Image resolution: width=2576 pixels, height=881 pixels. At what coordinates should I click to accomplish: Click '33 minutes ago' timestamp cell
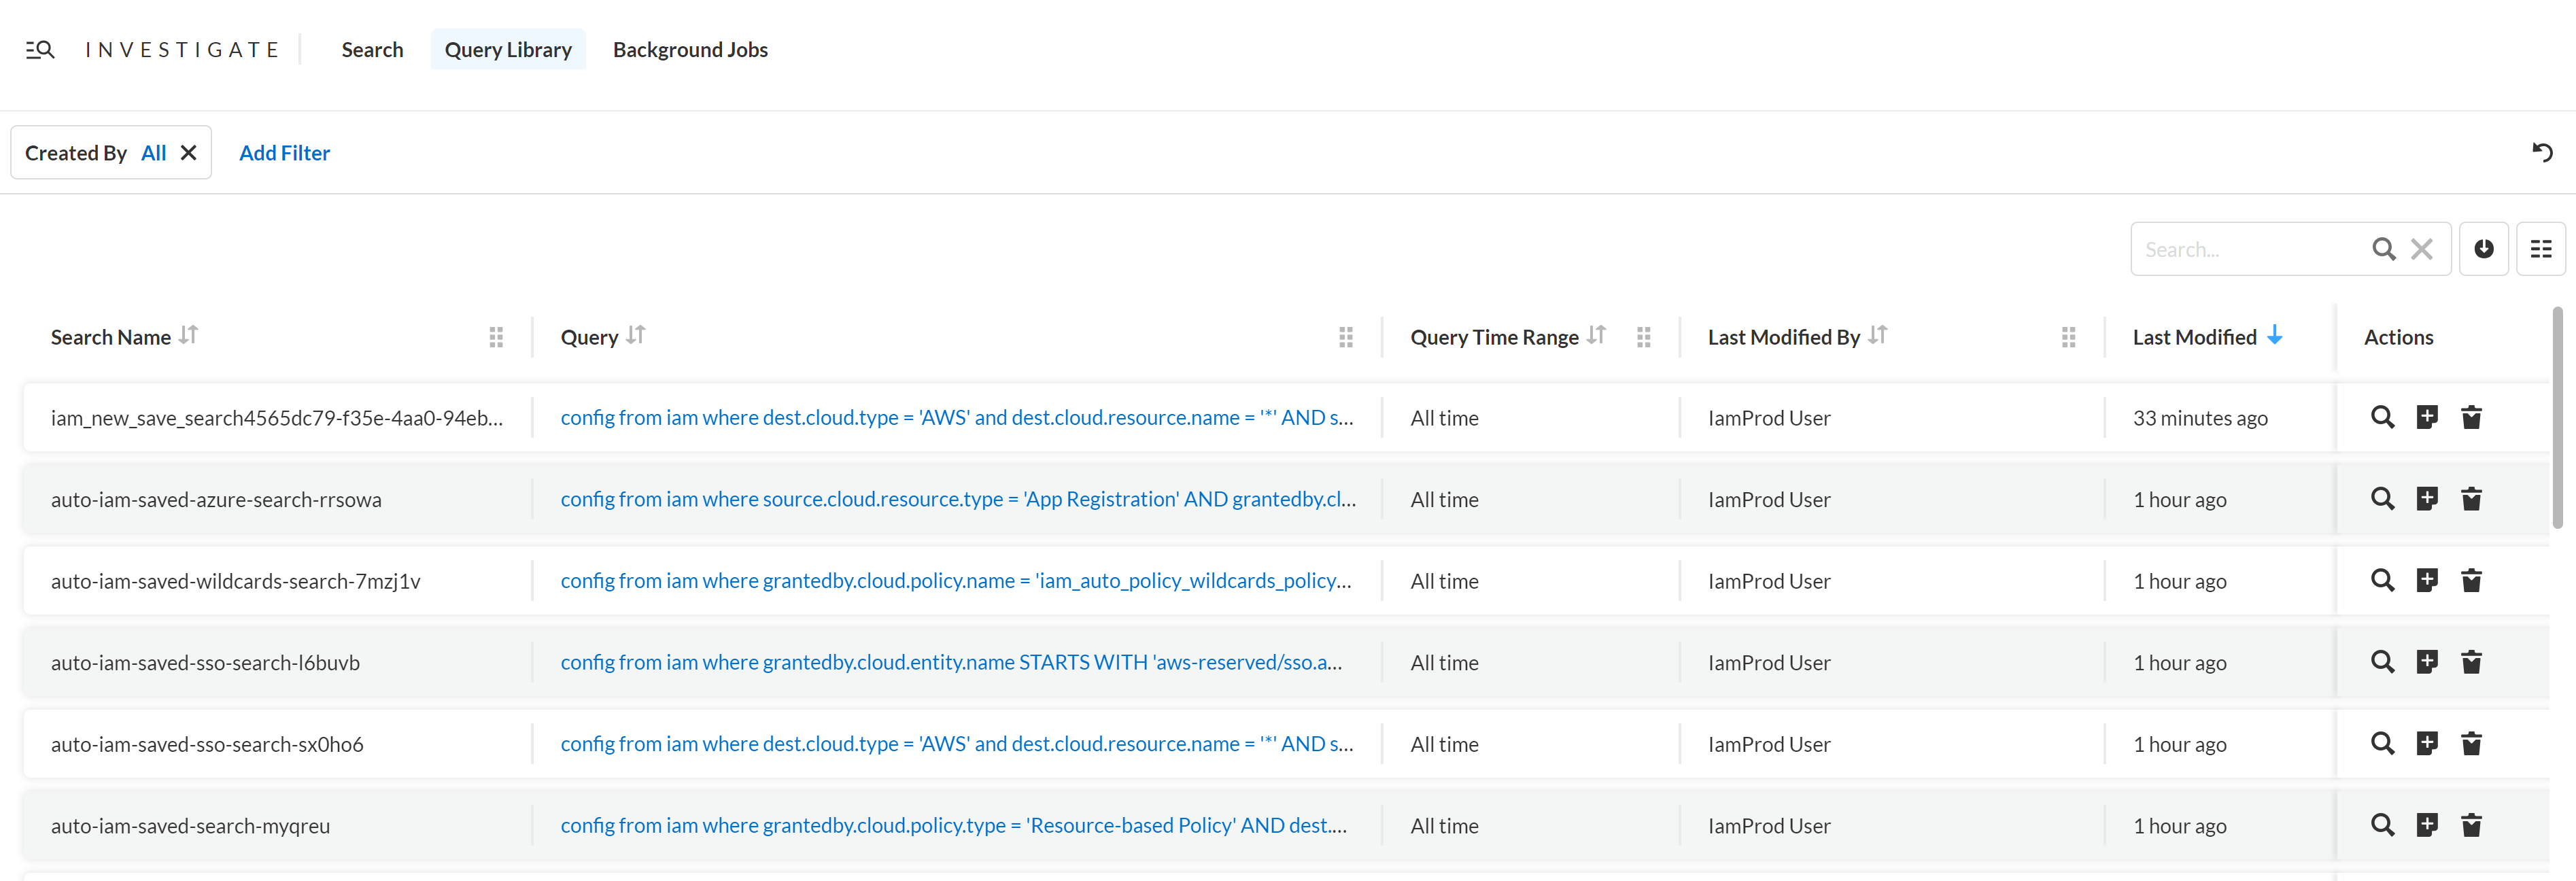click(2200, 418)
